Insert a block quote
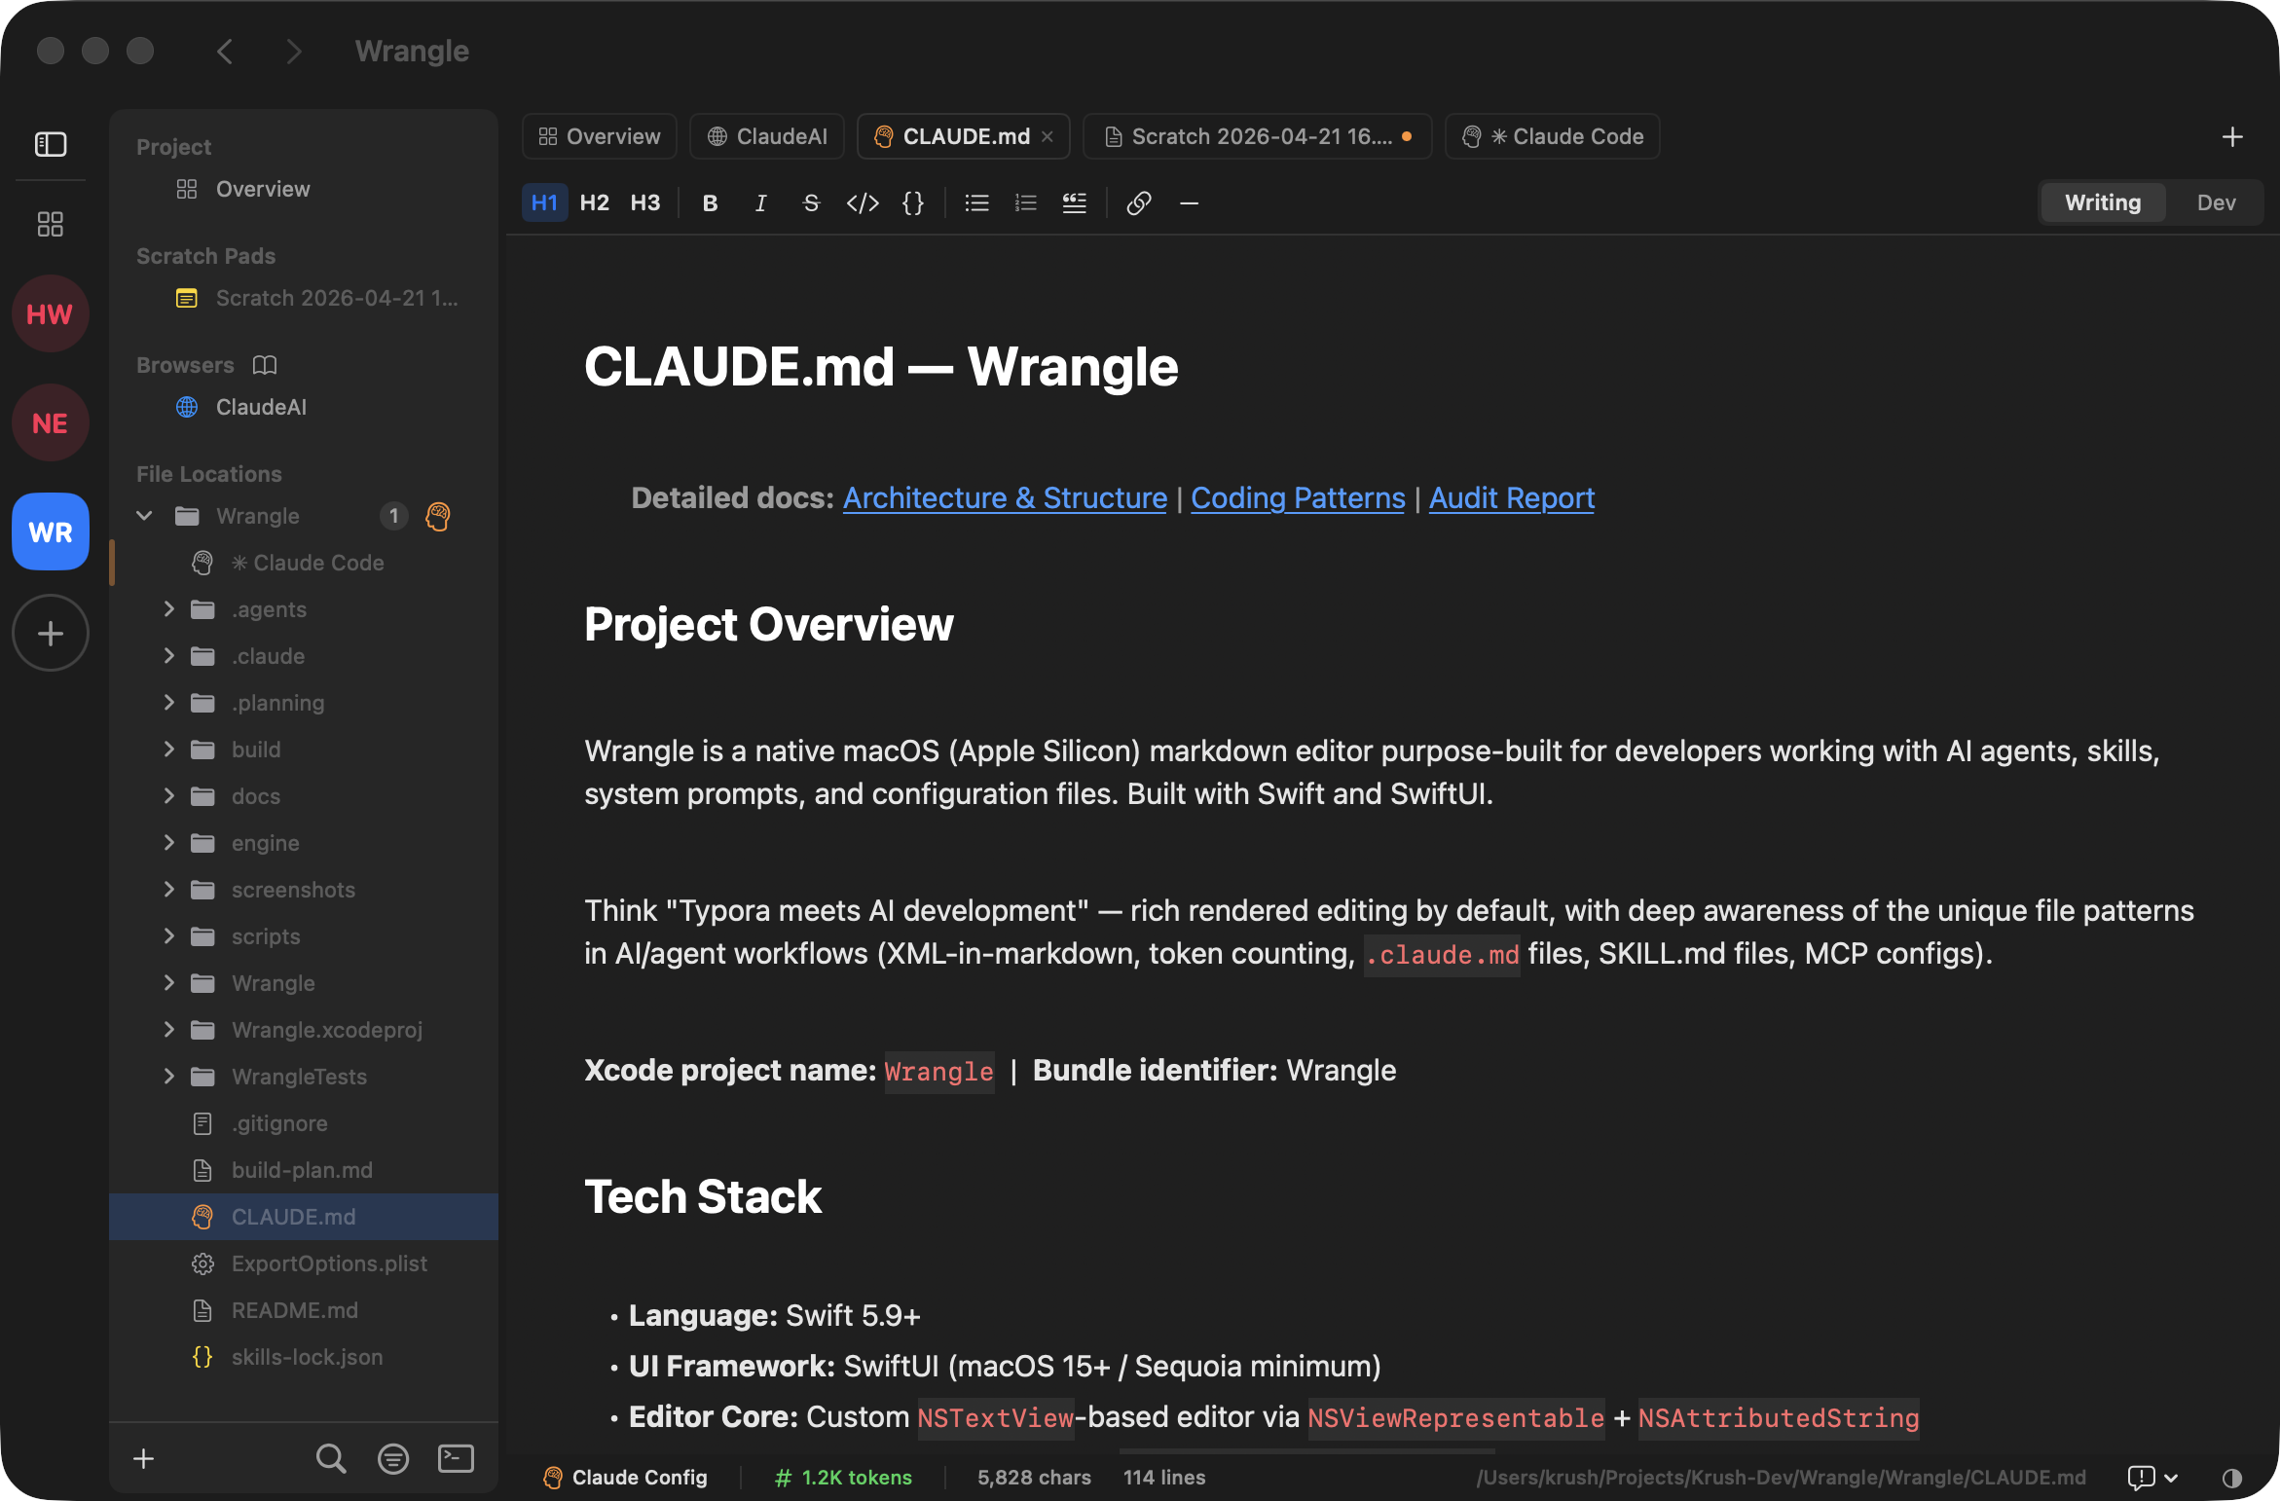This screenshot has width=2280, height=1501. point(1075,202)
